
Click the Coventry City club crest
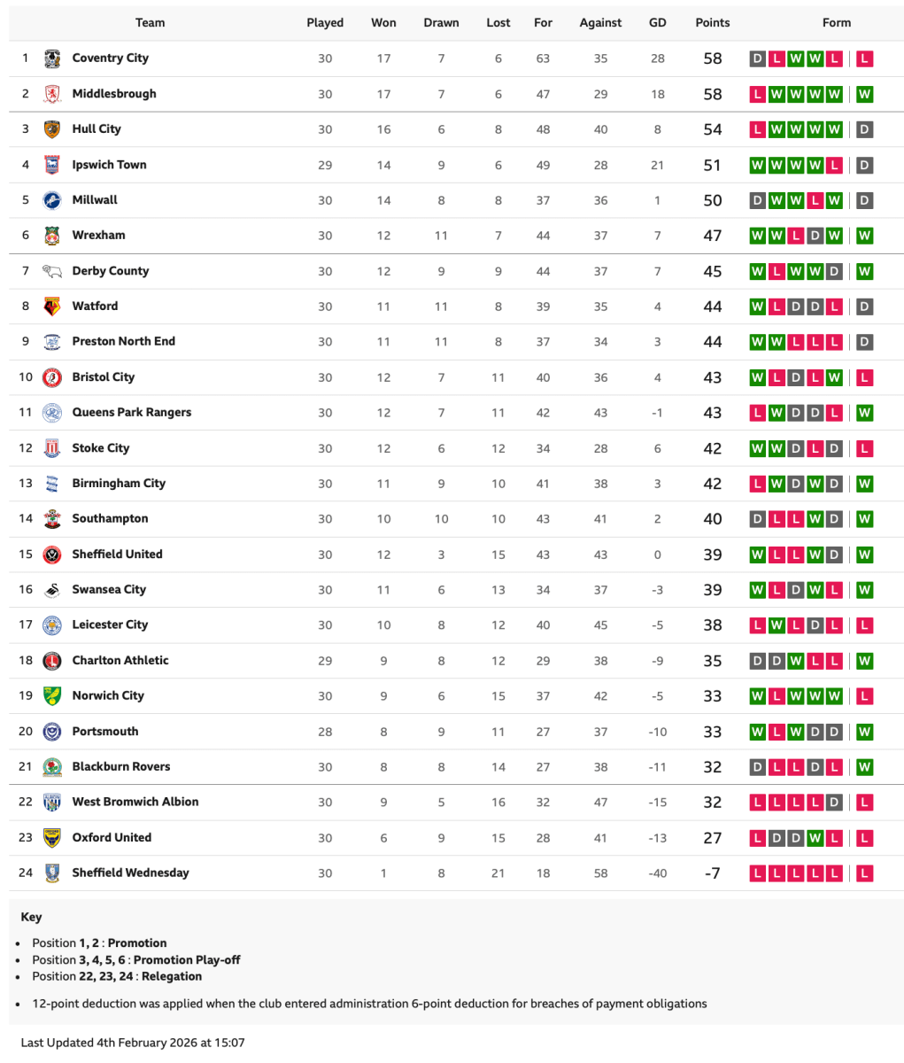[52, 58]
